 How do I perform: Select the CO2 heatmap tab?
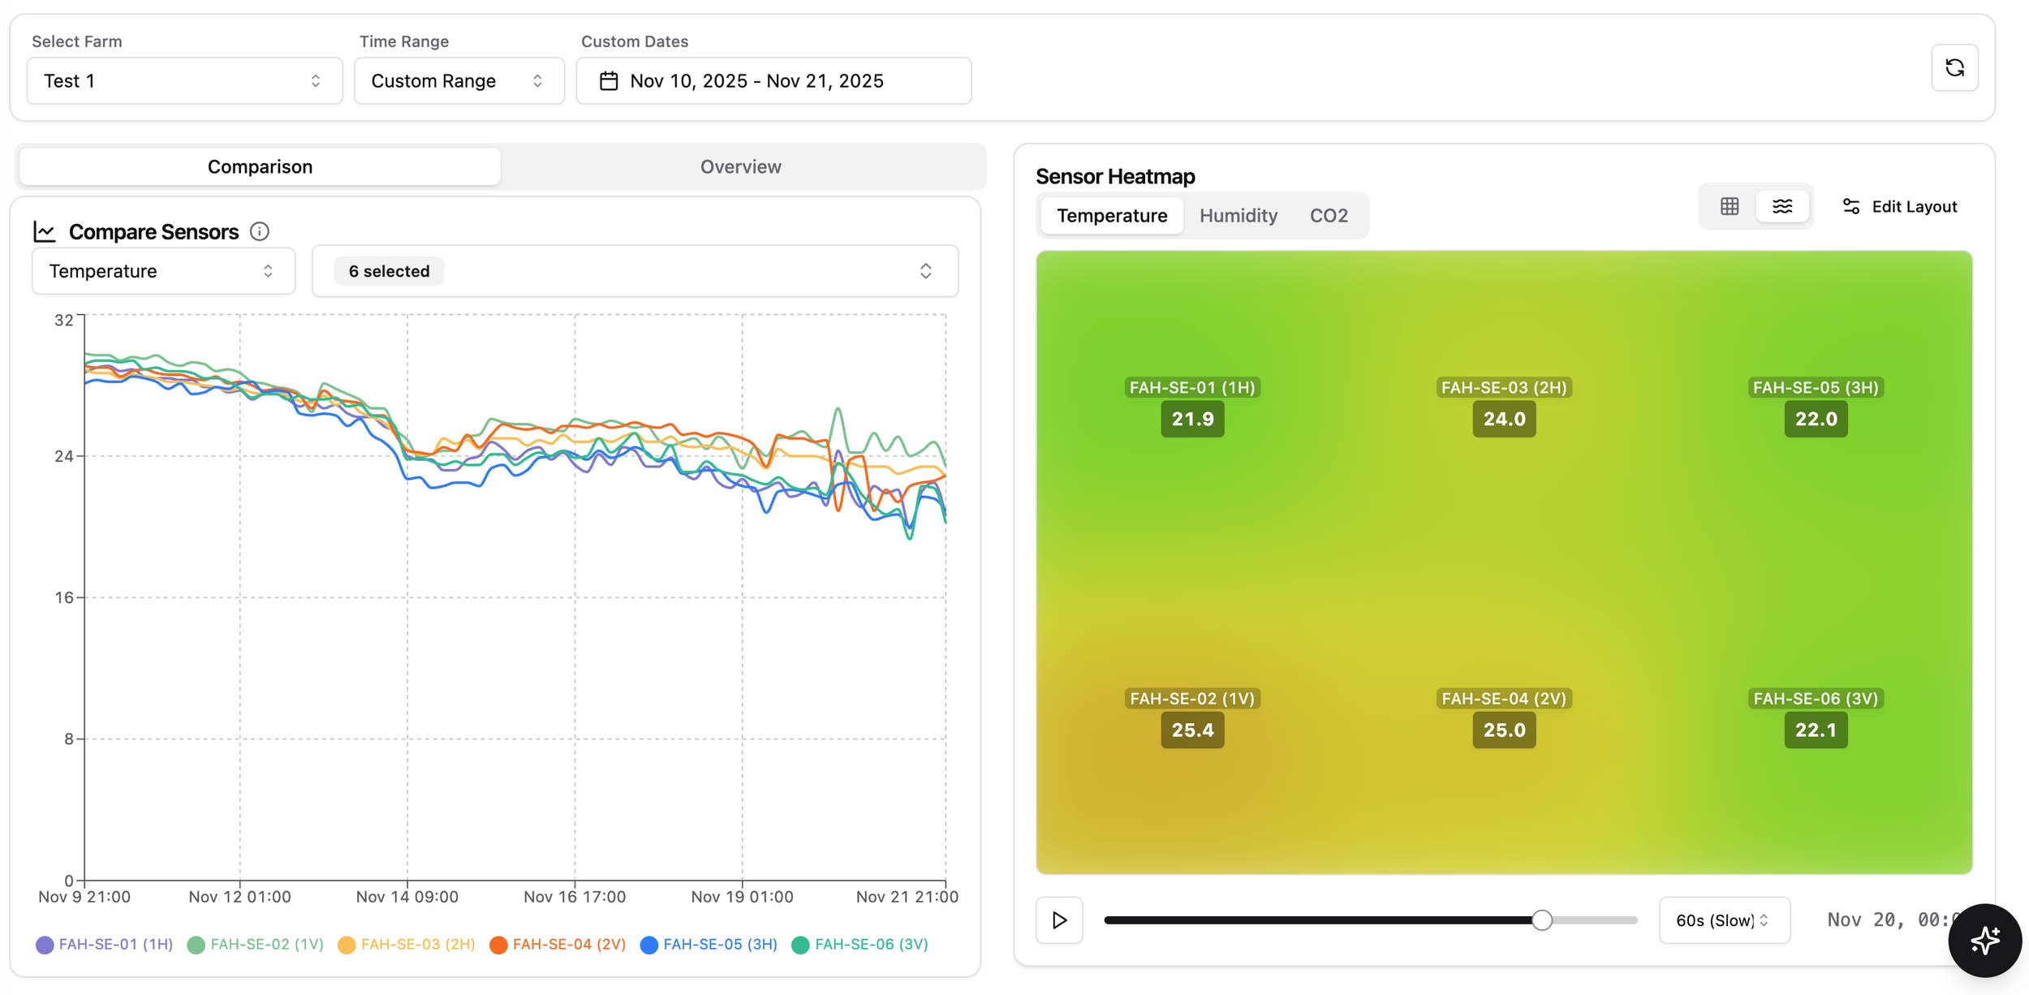tap(1329, 216)
